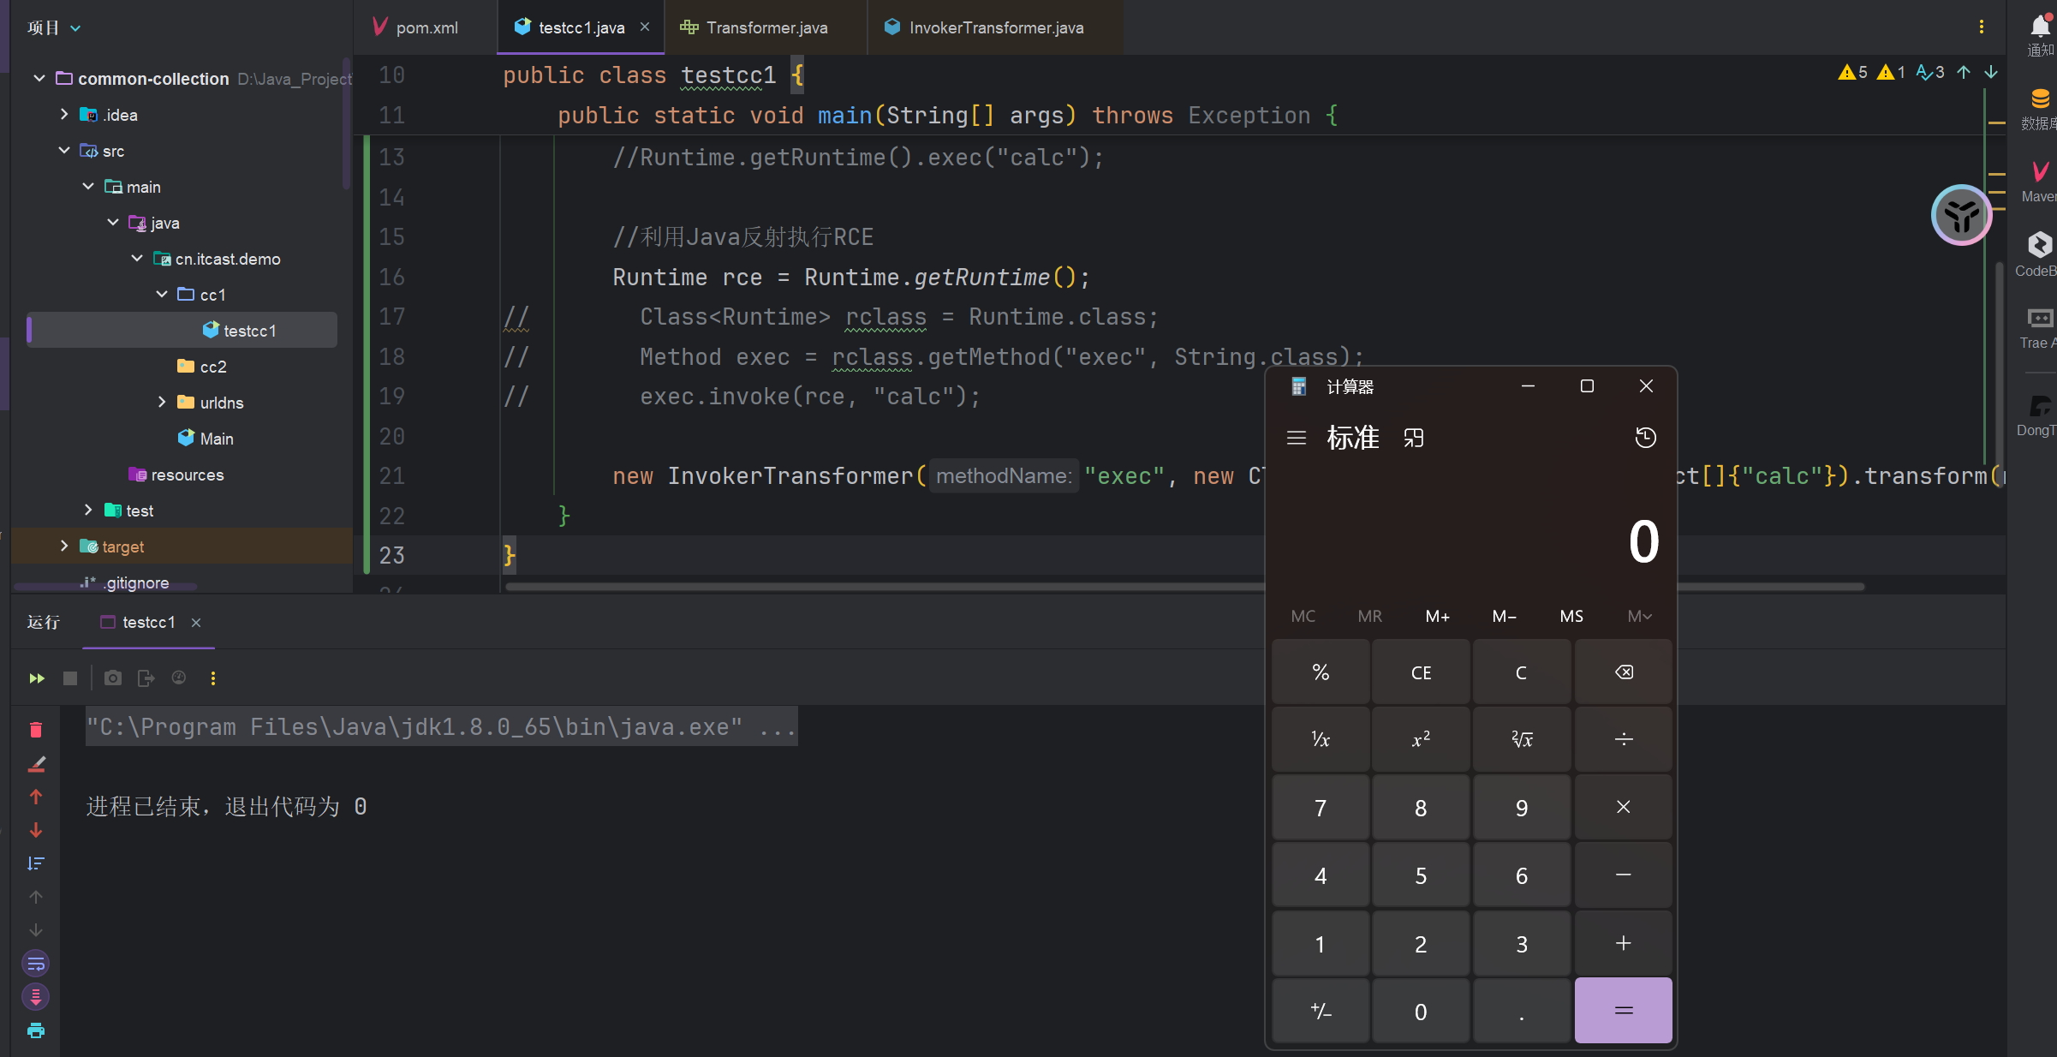Clear console output with trash icon
The width and height of the screenshot is (2057, 1057).
(36, 730)
